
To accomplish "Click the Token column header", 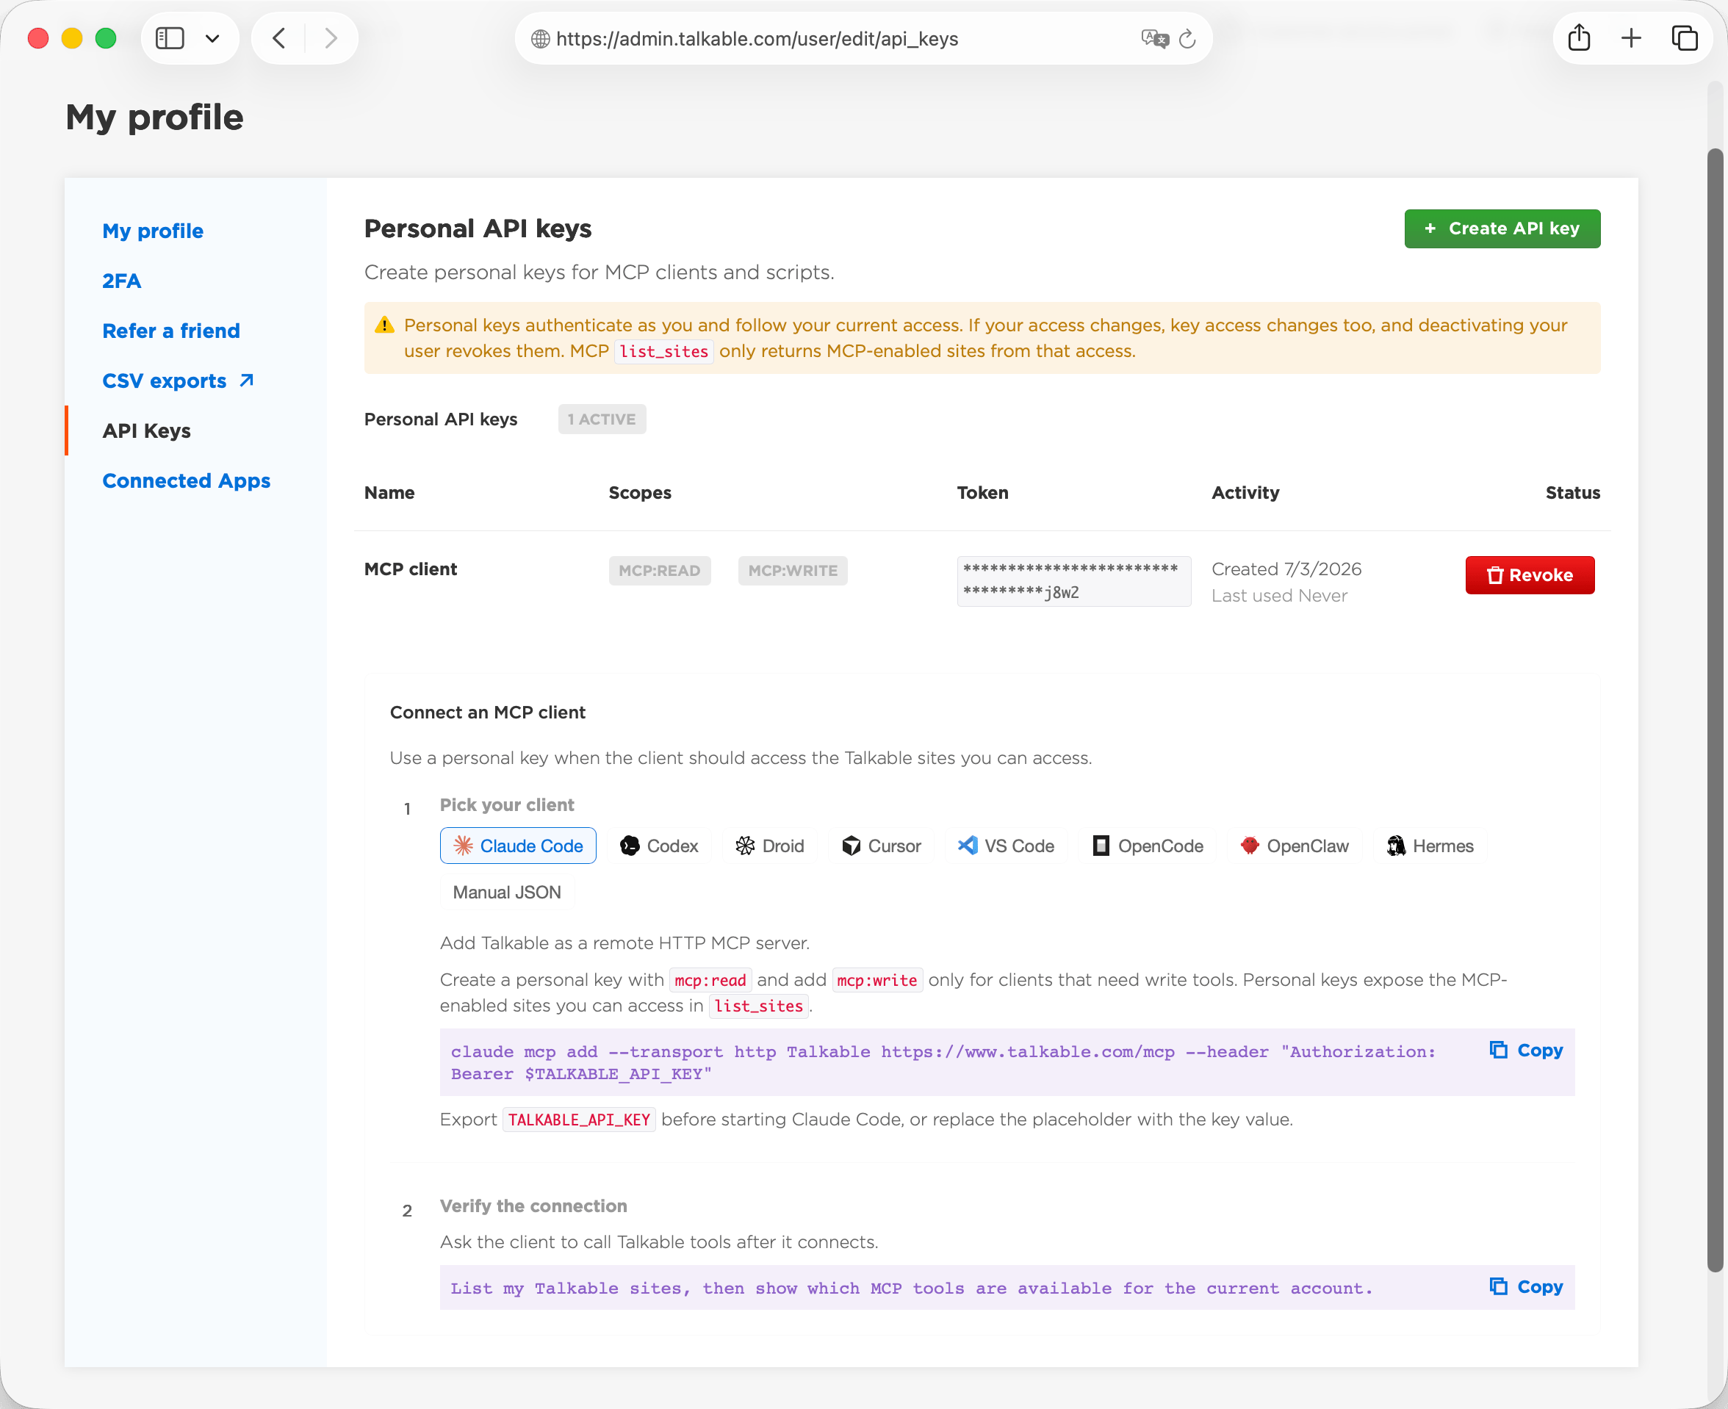I will pyautogui.click(x=982, y=493).
